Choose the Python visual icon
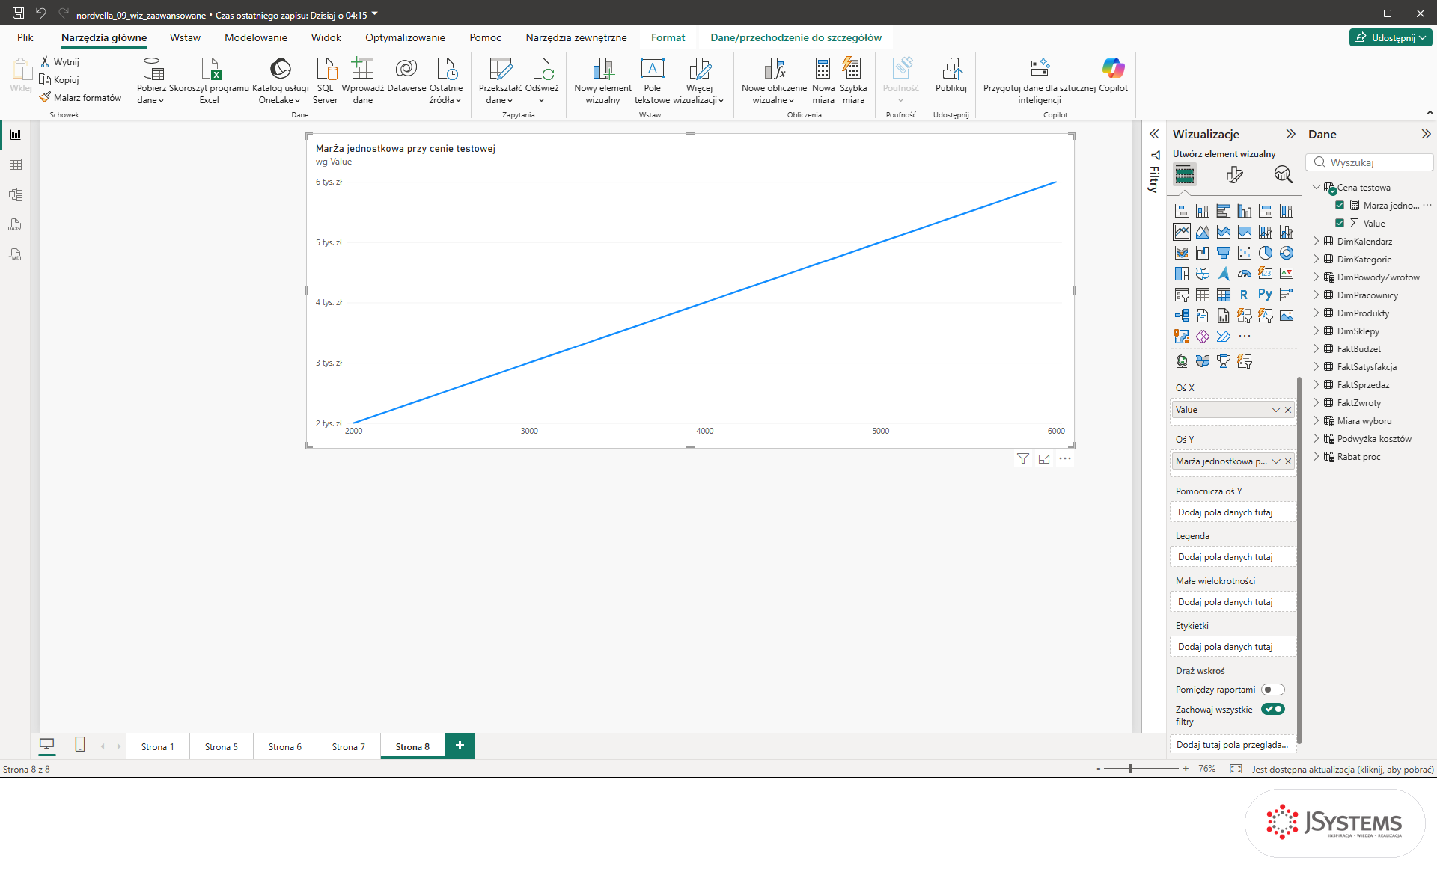This screenshot has width=1437, height=869. click(1265, 295)
